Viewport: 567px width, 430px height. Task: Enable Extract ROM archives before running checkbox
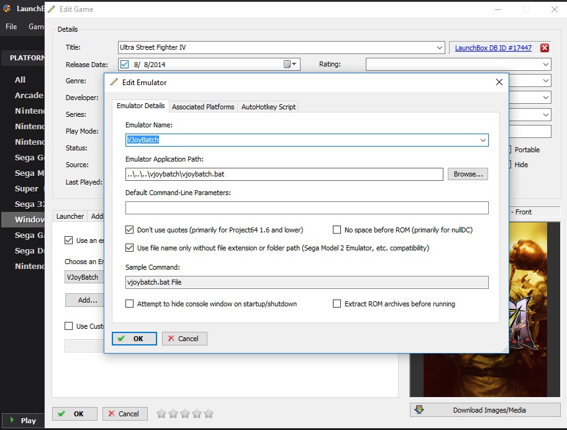(x=337, y=303)
